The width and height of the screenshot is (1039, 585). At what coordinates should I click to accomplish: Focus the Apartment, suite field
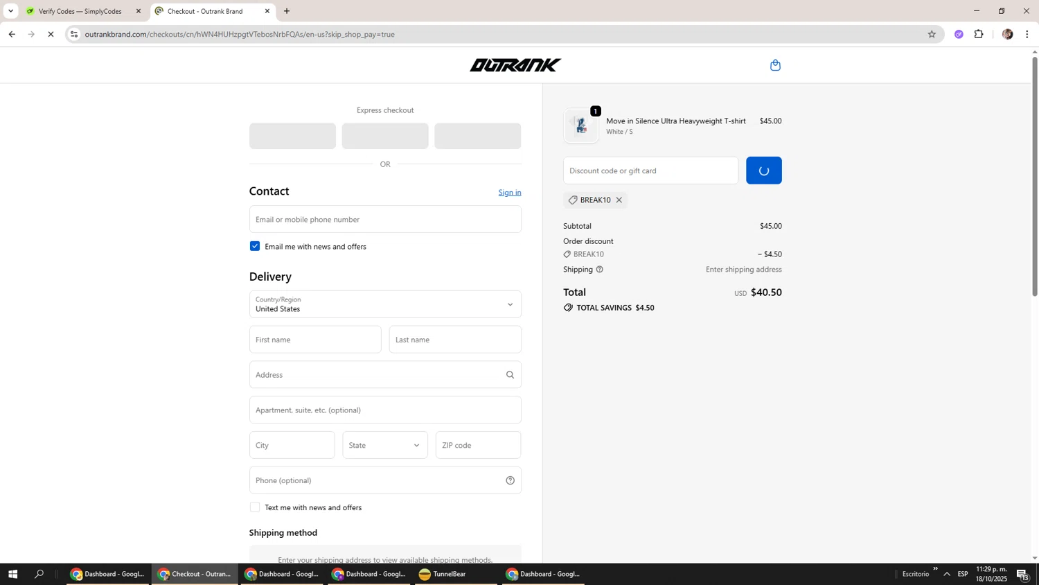pos(385,410)
